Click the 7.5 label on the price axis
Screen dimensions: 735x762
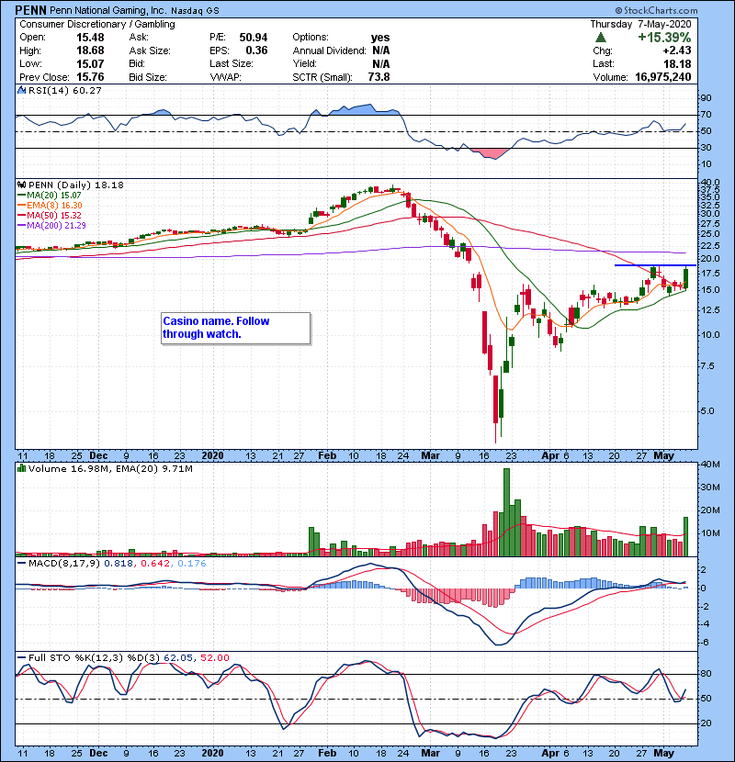(x=707, y=366)
